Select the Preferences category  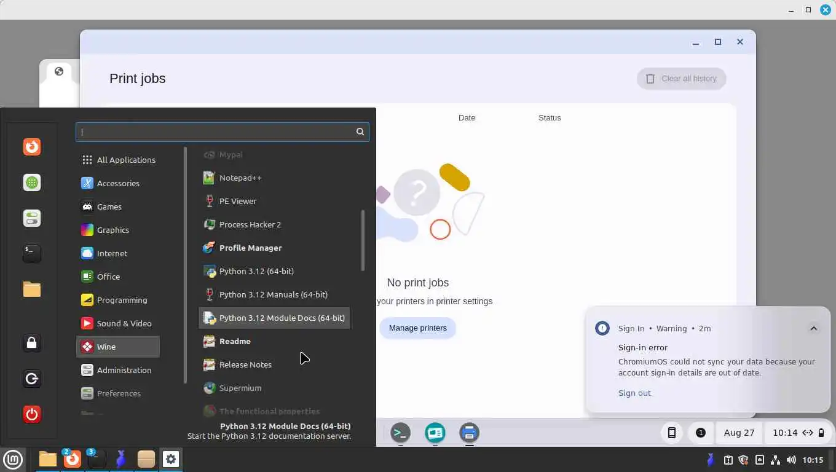tap(117, 393)
